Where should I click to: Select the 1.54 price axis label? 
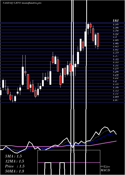[x=116, y=30]
